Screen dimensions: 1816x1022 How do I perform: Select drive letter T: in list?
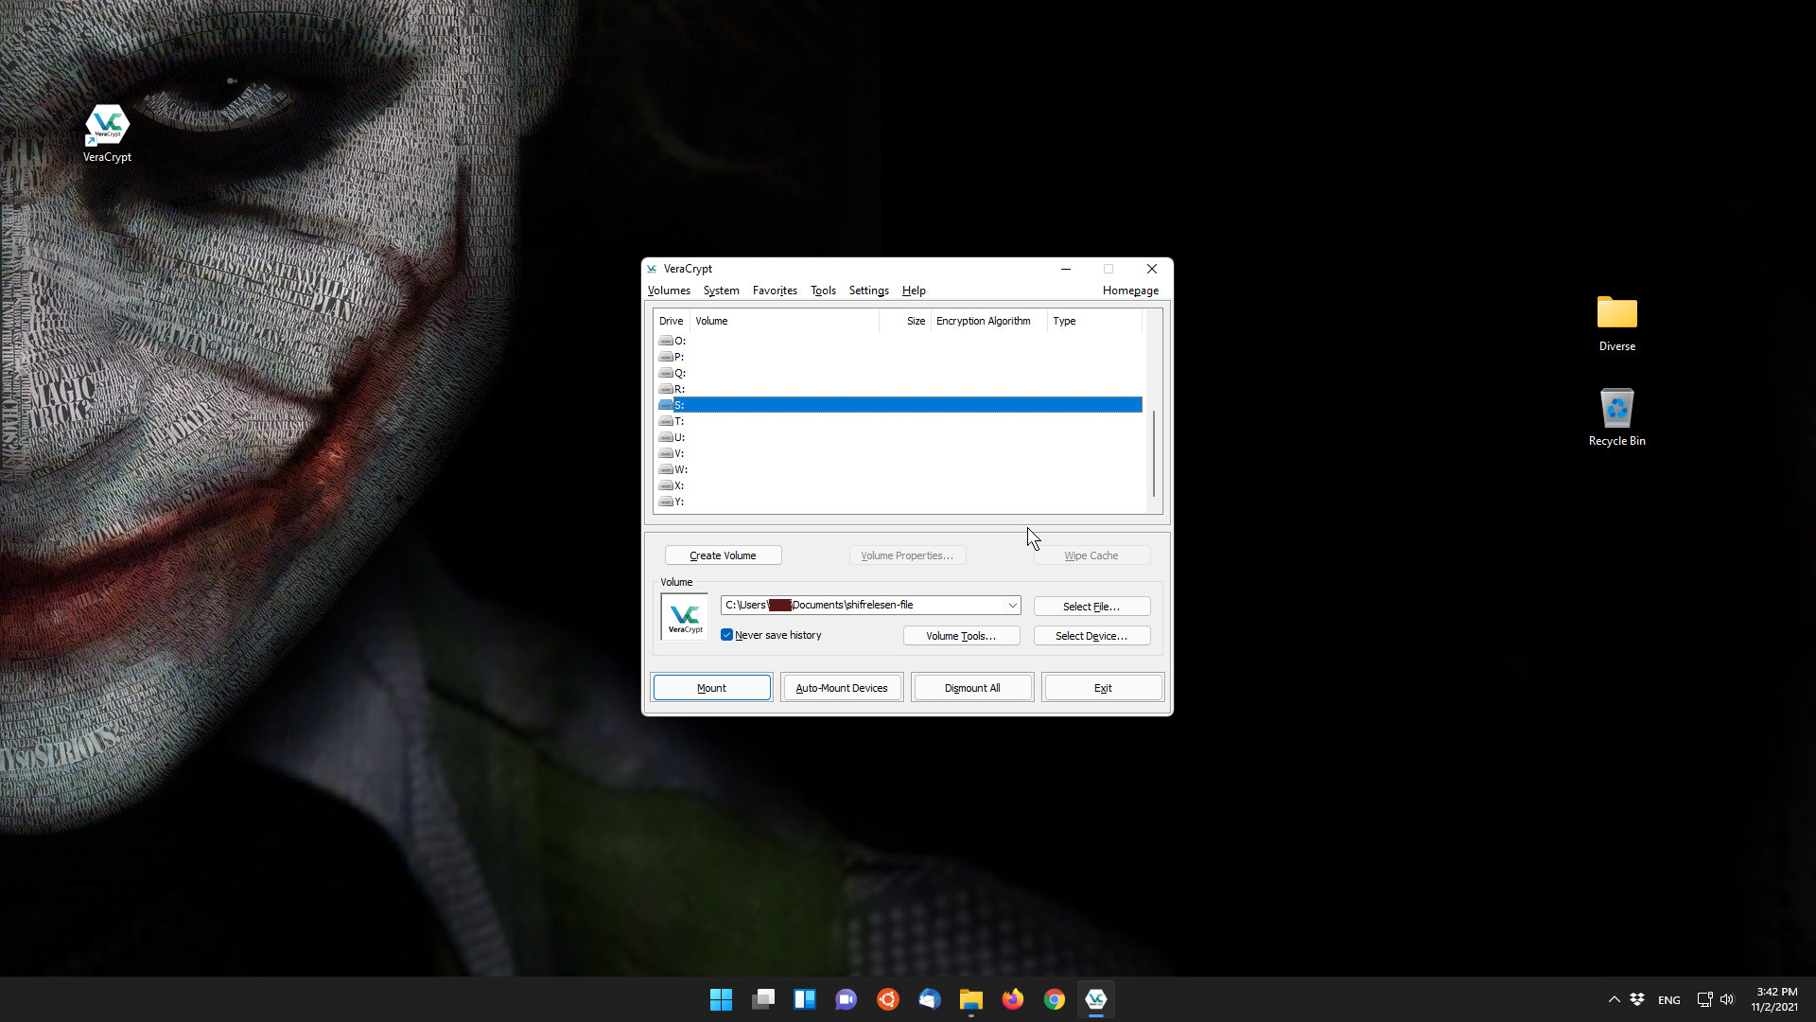[x=678, y=421]
